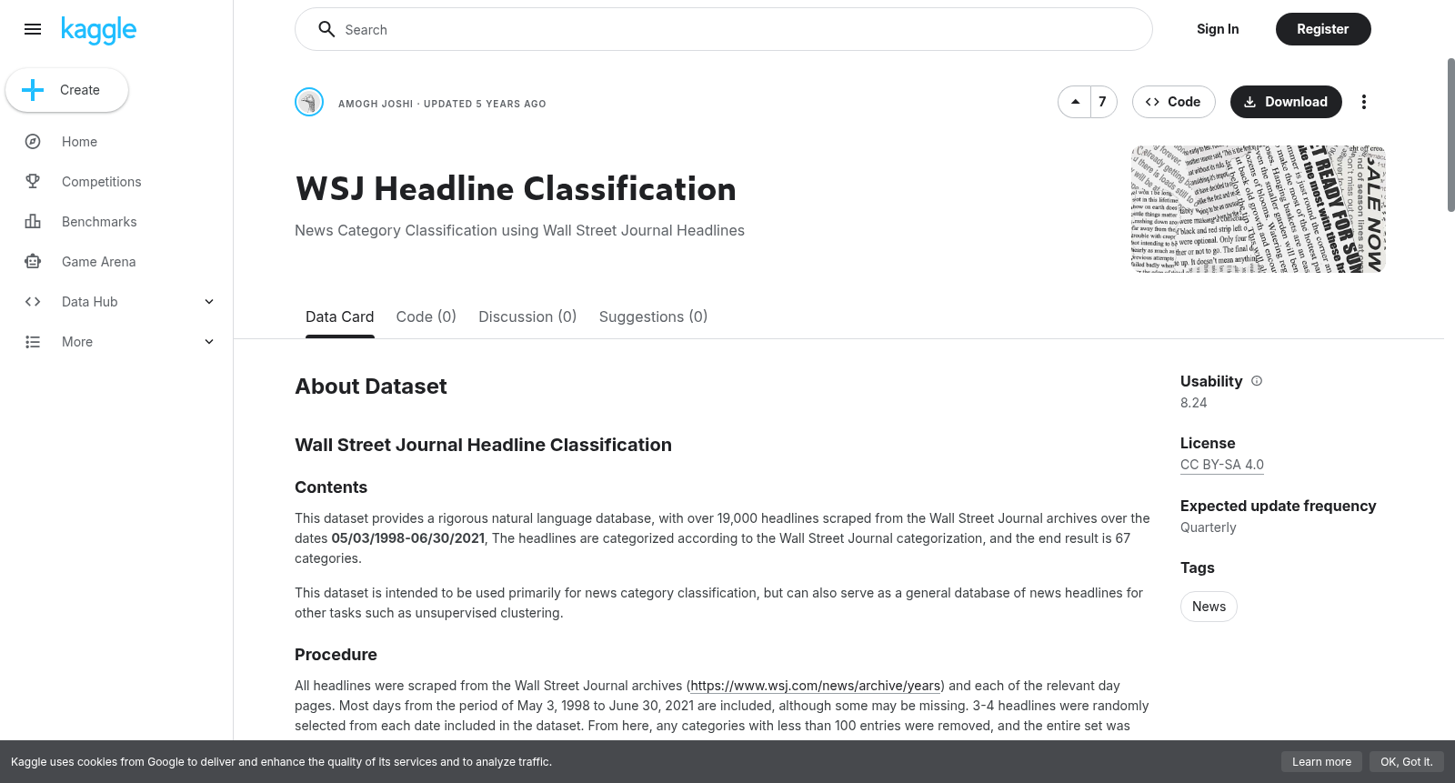Click the Procedure heading
Image resolution: width=1455 pixels, height=783 pixels.
(x=336, y=655)
